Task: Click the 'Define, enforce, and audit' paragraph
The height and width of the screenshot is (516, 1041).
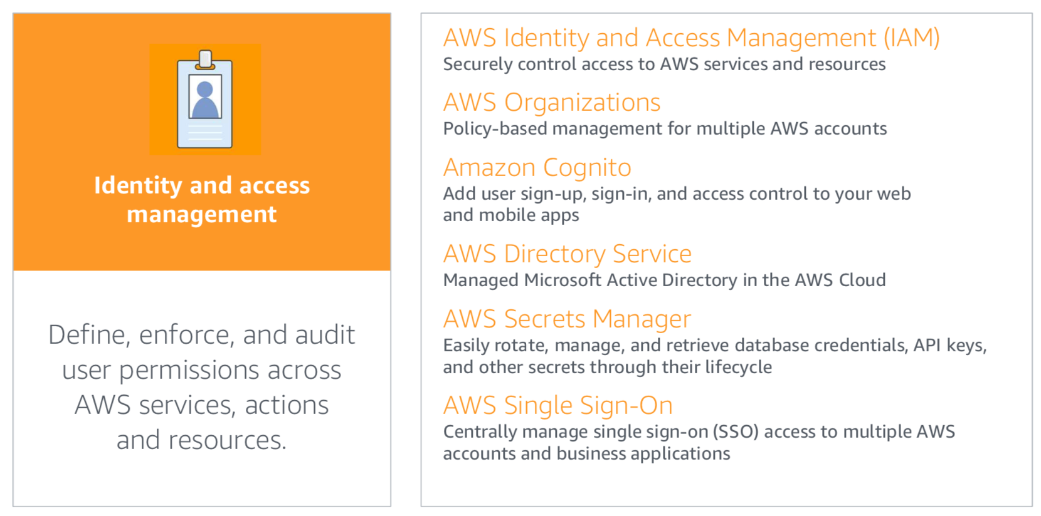Action: click(202, 387)
